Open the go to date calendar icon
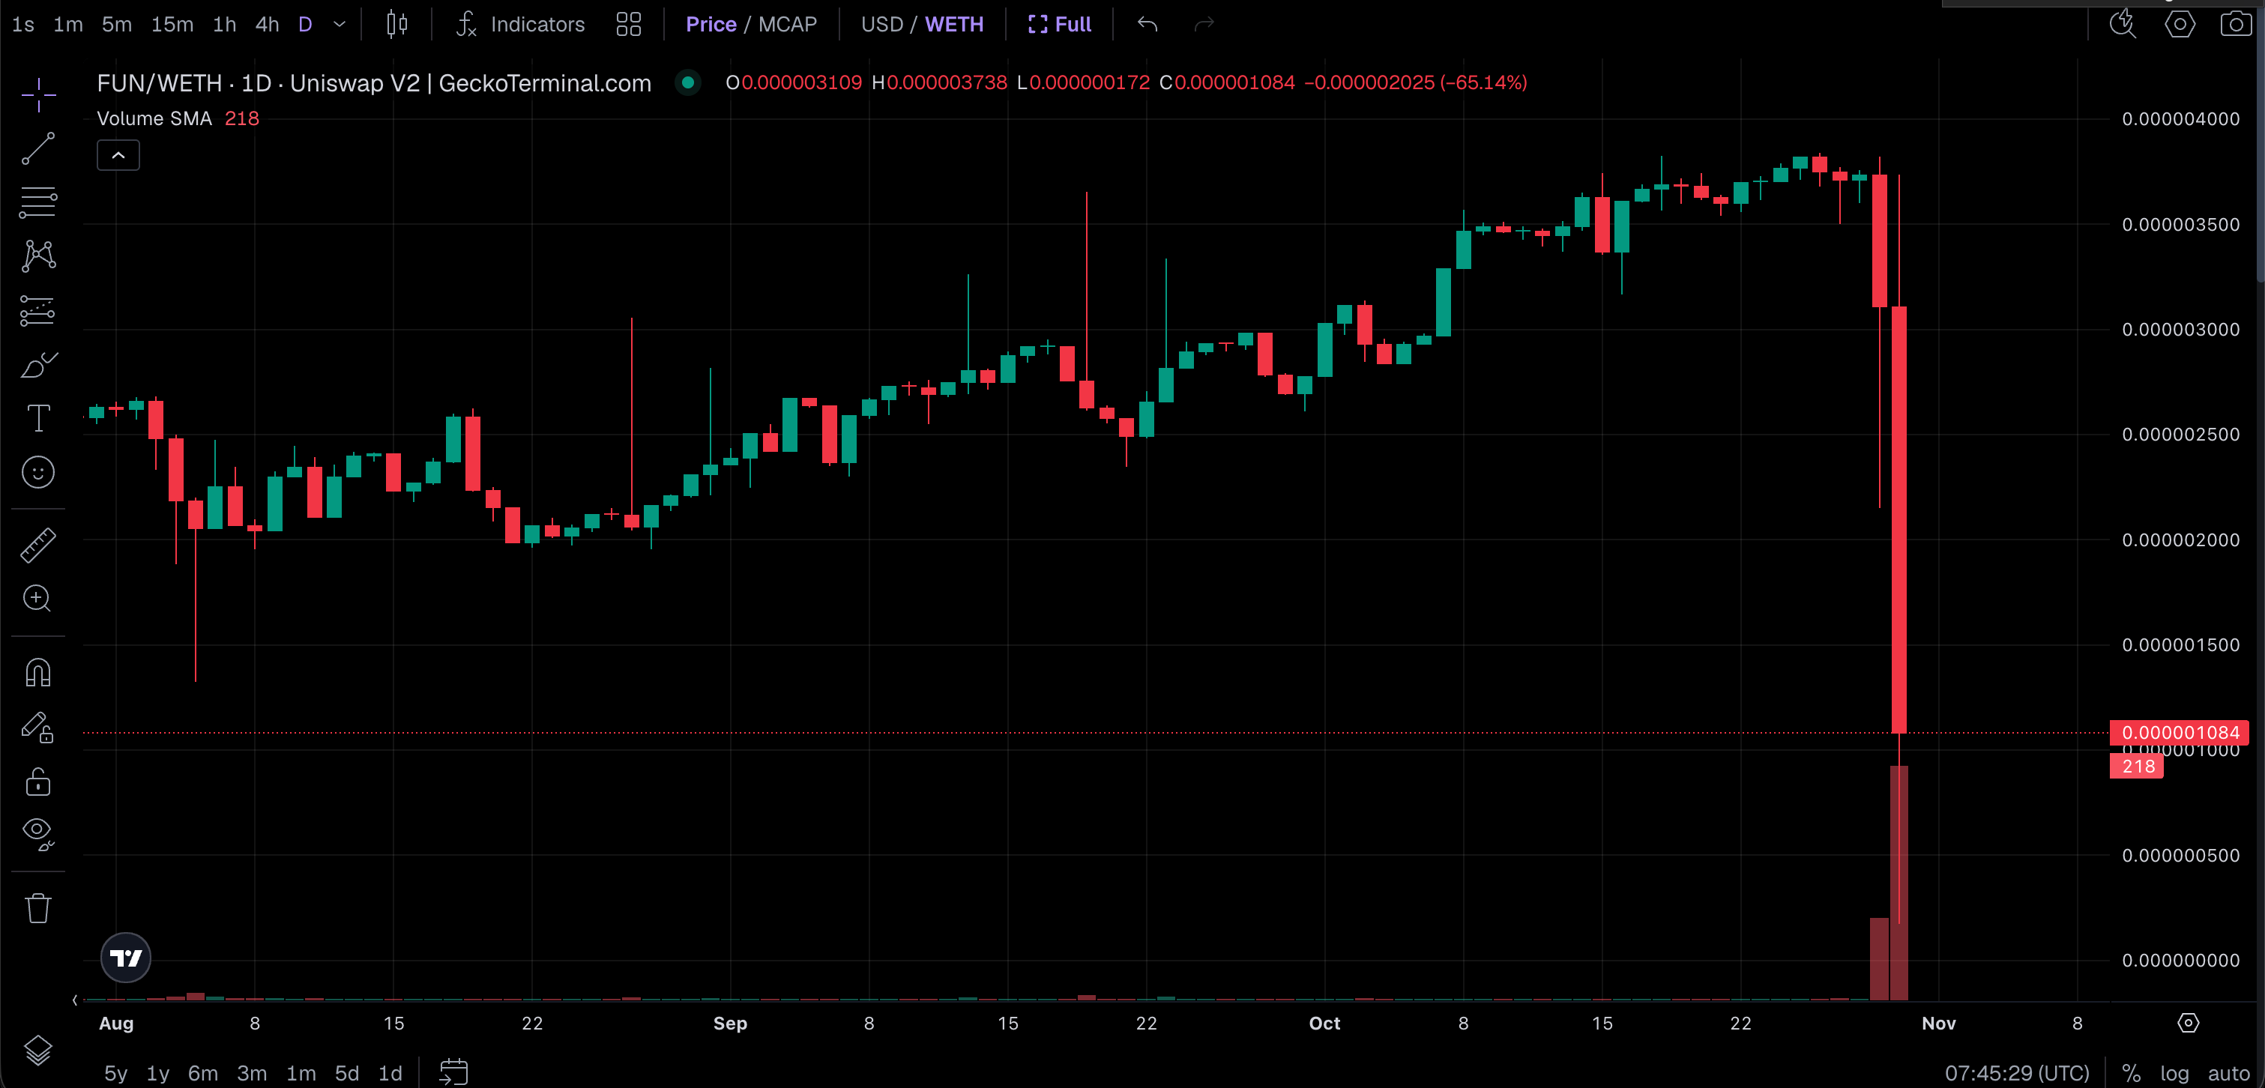The image size is (2265, 1088). coord(453,1072)
